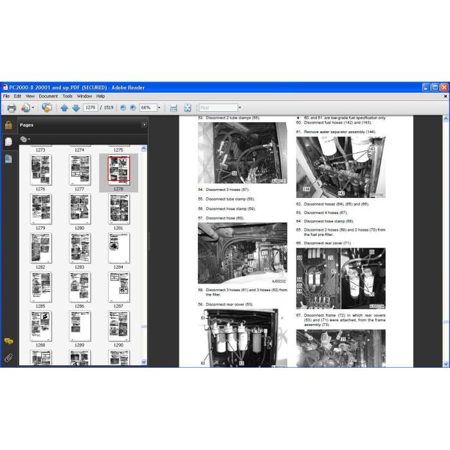Image resolution: width=450 pixels, height=450 pixels.
Task: Select the page 1279 thumbnail
Action: [x=40, y=209]
